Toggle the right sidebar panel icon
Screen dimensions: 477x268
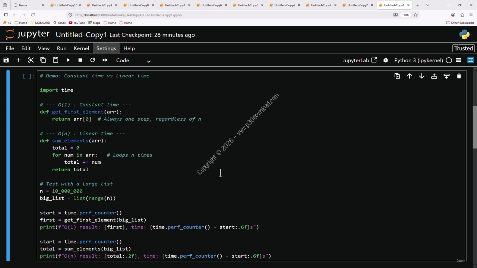point(471,60)
